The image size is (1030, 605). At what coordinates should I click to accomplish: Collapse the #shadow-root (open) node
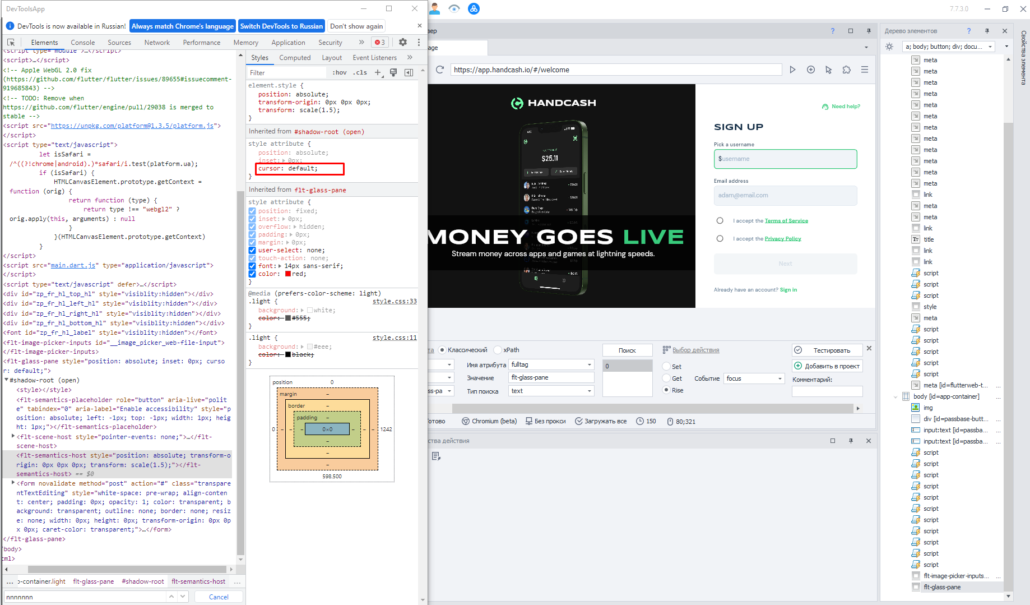7,380
